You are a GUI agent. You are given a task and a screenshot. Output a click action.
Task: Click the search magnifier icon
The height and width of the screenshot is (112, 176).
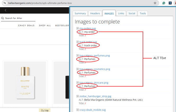2,18
